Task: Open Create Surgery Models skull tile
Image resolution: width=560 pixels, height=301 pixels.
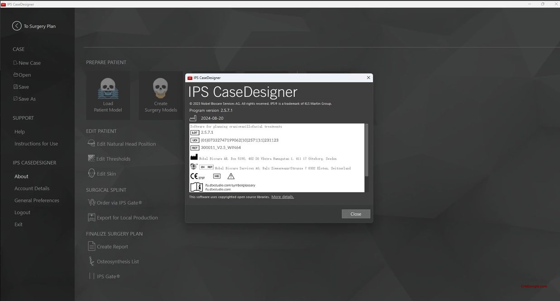Action: [x=161, y=95]
